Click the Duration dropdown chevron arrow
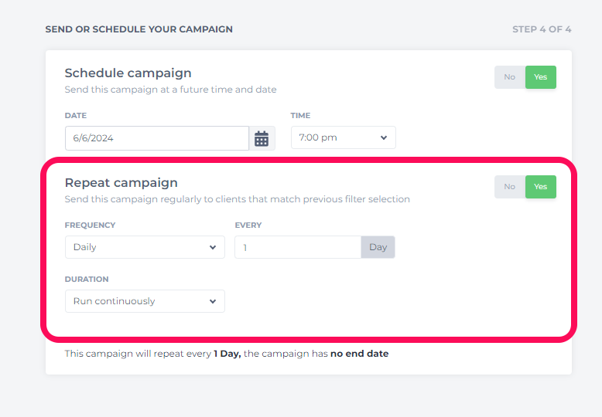This screenshot has width=602, height=417. (x=213, y=301)
